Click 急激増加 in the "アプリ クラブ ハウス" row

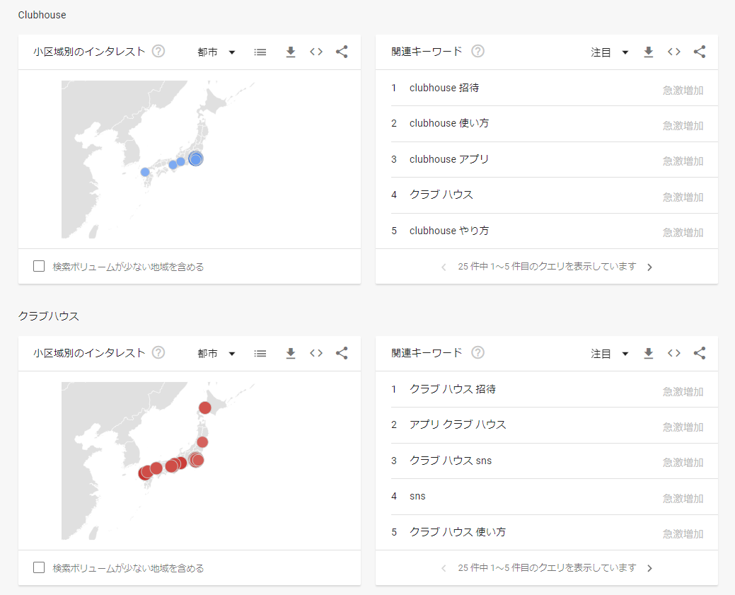683,427
